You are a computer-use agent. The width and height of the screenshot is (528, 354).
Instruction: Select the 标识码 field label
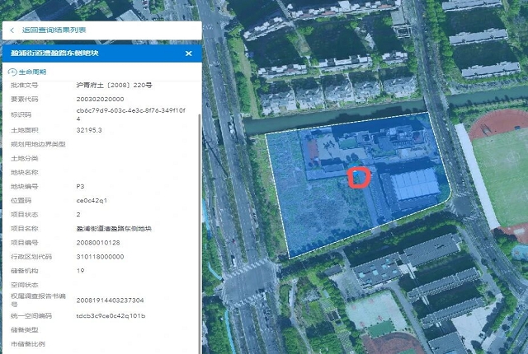(x=21, y=114)
